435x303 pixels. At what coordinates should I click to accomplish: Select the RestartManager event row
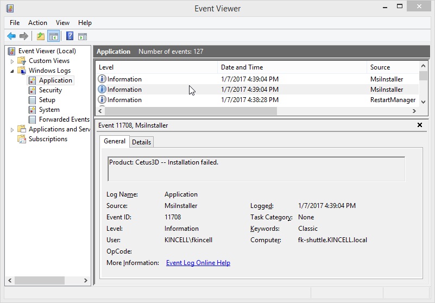point(257,100)
